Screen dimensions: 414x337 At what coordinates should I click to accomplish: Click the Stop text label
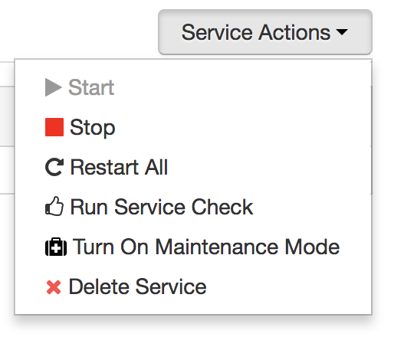coord(93,128)
